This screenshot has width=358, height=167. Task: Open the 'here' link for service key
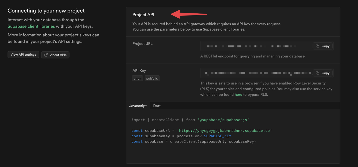click(238, 95)
